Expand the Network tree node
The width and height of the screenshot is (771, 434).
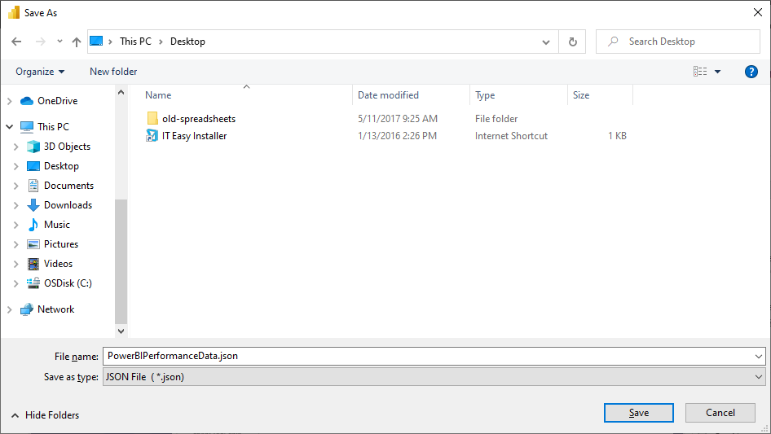pyautogui.click(x=9, y=309)
